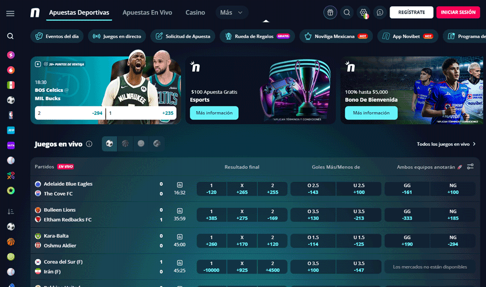Open the Casino tab
Image resolution: width=486 pixels, height=287 pixels.
point(195,13)
